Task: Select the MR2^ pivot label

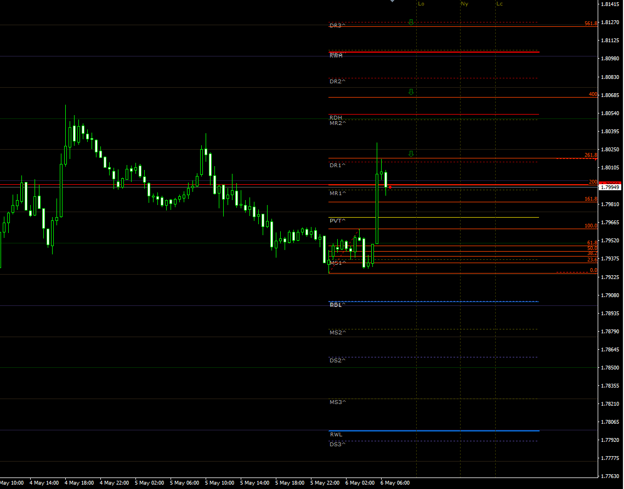Action: pos(338,123)
